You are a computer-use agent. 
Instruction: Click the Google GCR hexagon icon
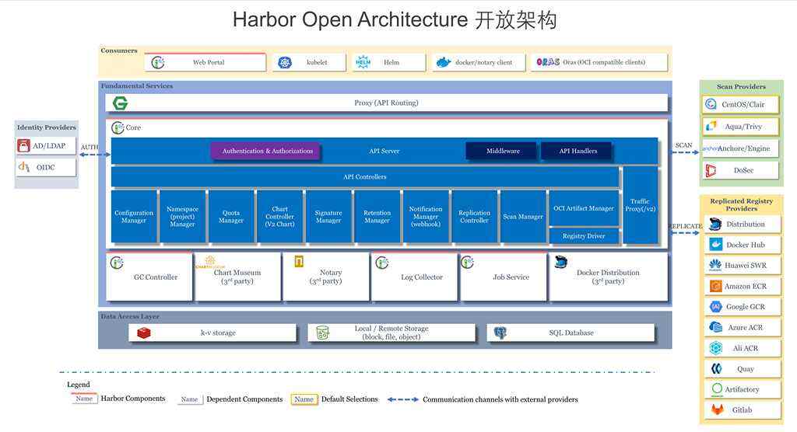[716, 307]
